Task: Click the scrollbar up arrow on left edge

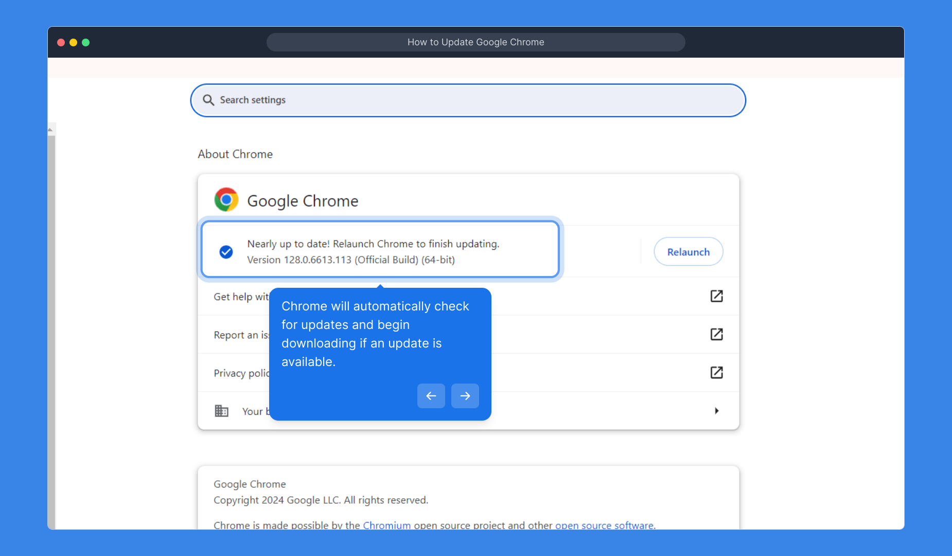Action: pos(50,130)
